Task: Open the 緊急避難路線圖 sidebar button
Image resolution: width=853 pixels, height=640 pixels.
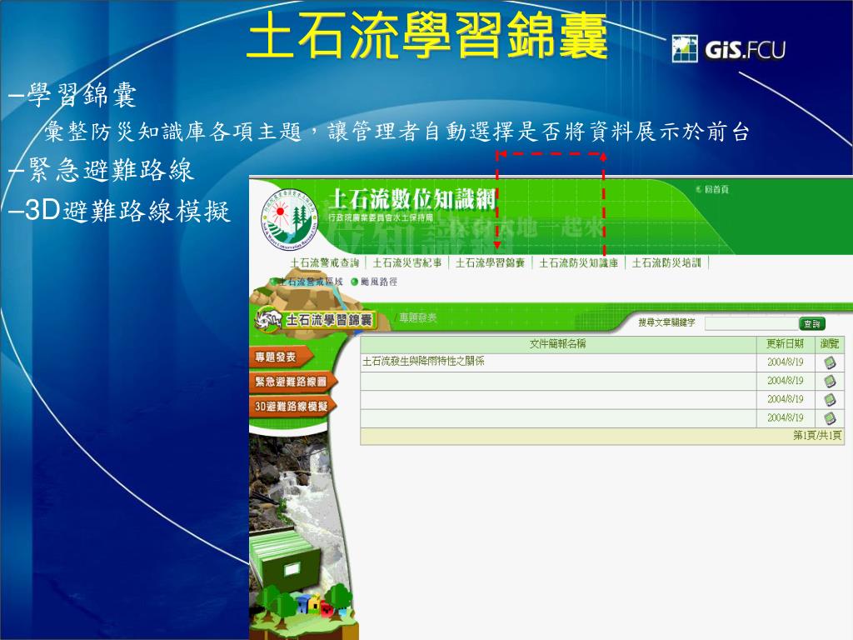Action: click(x=292, y=382)
